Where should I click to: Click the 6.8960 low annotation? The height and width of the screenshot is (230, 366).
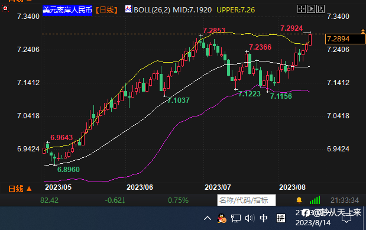(69, 170)
